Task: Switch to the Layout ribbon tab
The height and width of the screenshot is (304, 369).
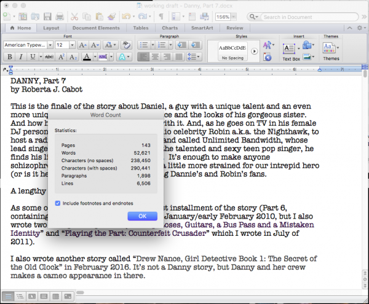Action: 51,28
